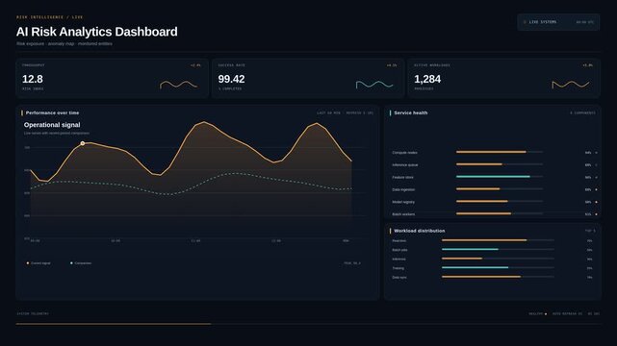Click the first bar under Workload distribution
The width and height of the screenshot is (617, 346).
click(x=498, y=240)
